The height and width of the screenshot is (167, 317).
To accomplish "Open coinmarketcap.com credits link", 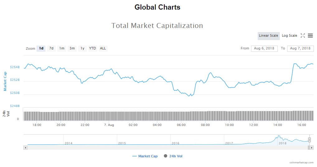I will click(301, 162).
